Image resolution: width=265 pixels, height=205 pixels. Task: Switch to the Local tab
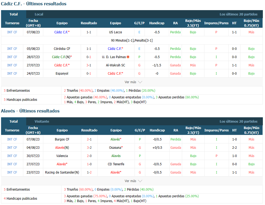pos(39,14)
